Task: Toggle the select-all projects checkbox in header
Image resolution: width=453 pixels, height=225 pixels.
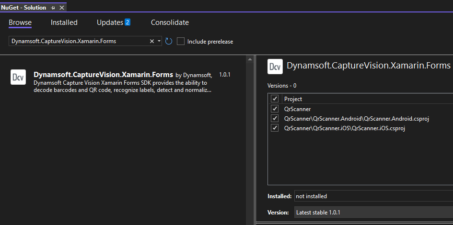Action: (275, 99)
